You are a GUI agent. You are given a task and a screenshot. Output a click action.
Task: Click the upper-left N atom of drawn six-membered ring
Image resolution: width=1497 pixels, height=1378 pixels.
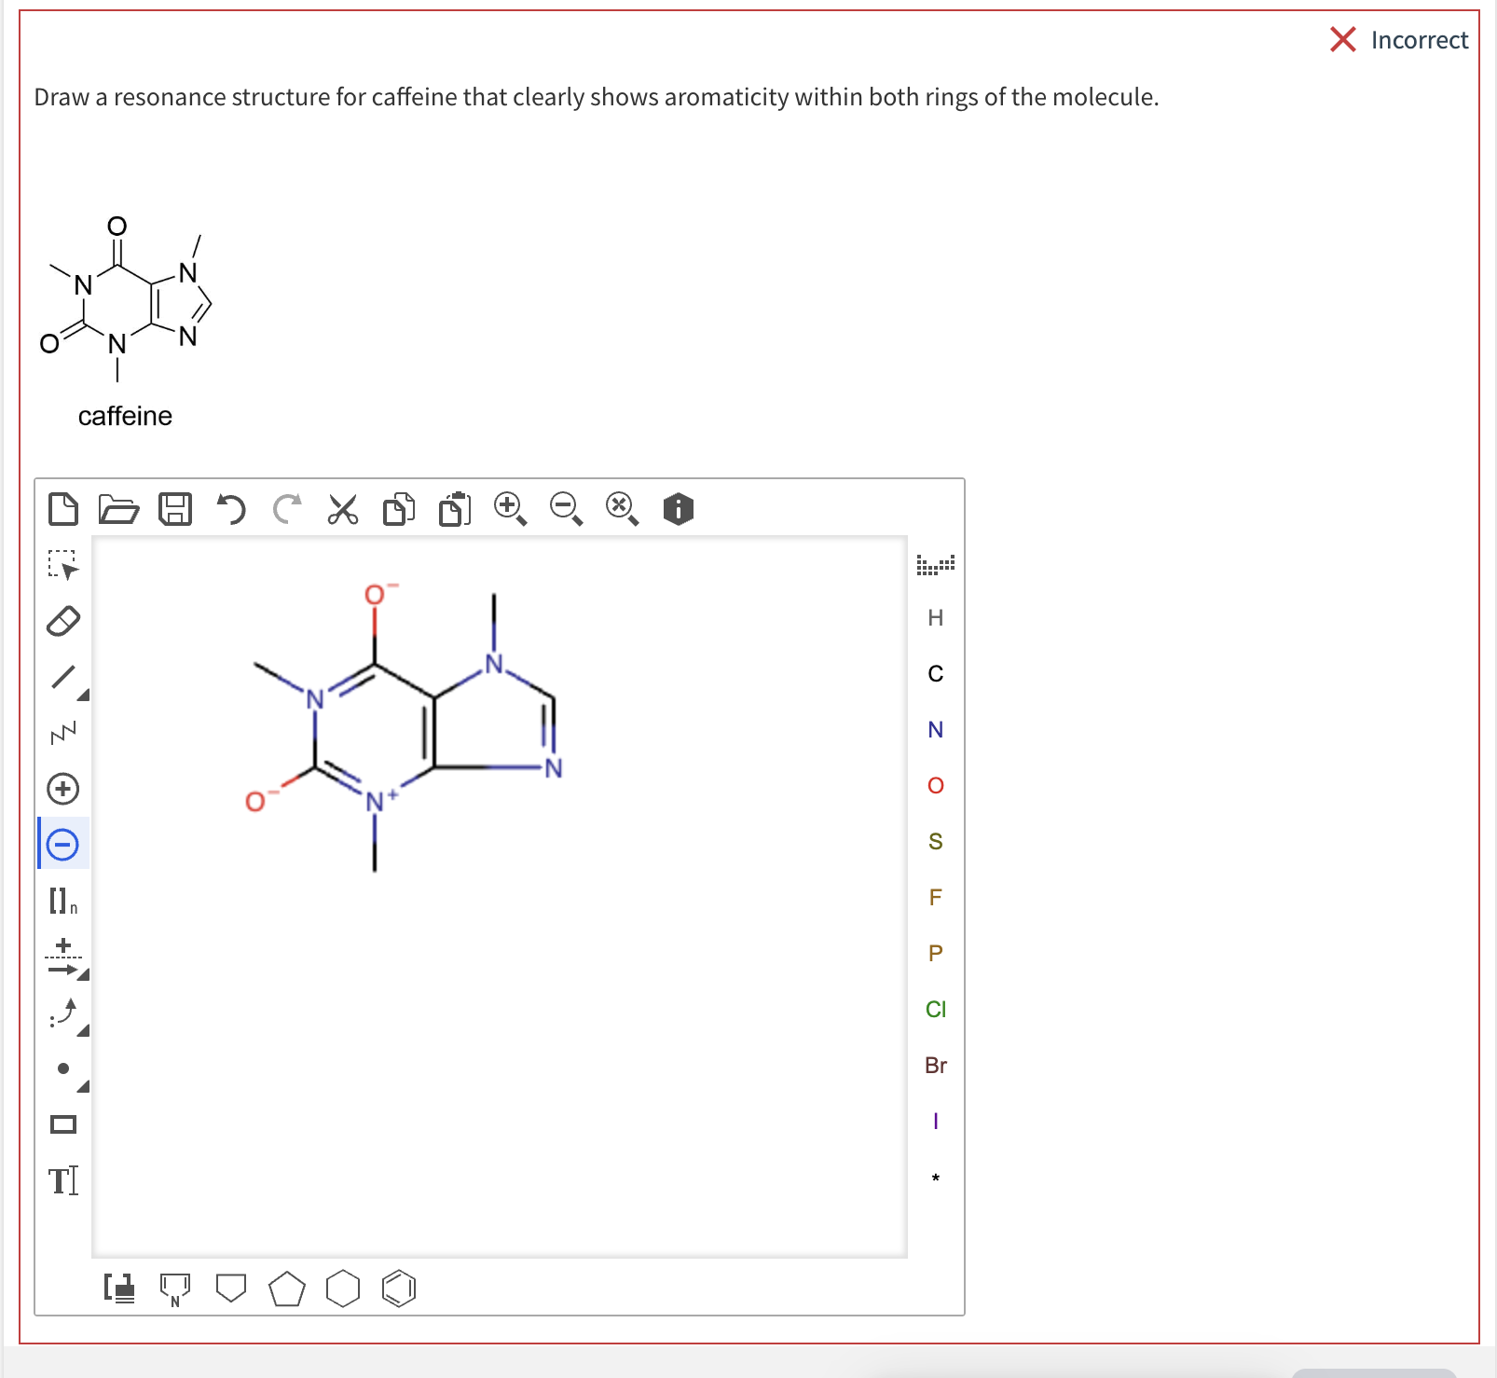[315, 699]
